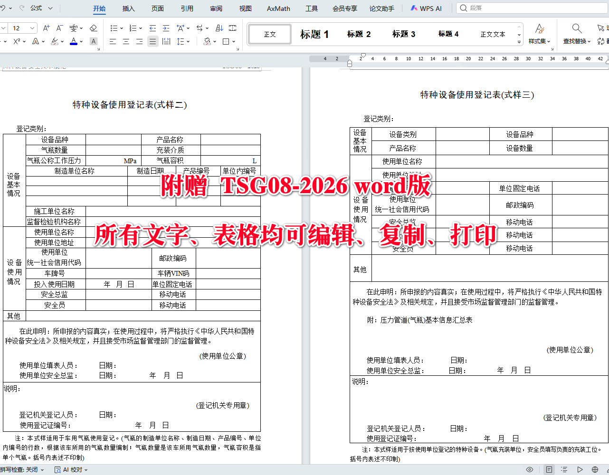Switch to the 插入 ribbon tab
Image resolution: width=609 pixels, height=475 pixels.
128,8
